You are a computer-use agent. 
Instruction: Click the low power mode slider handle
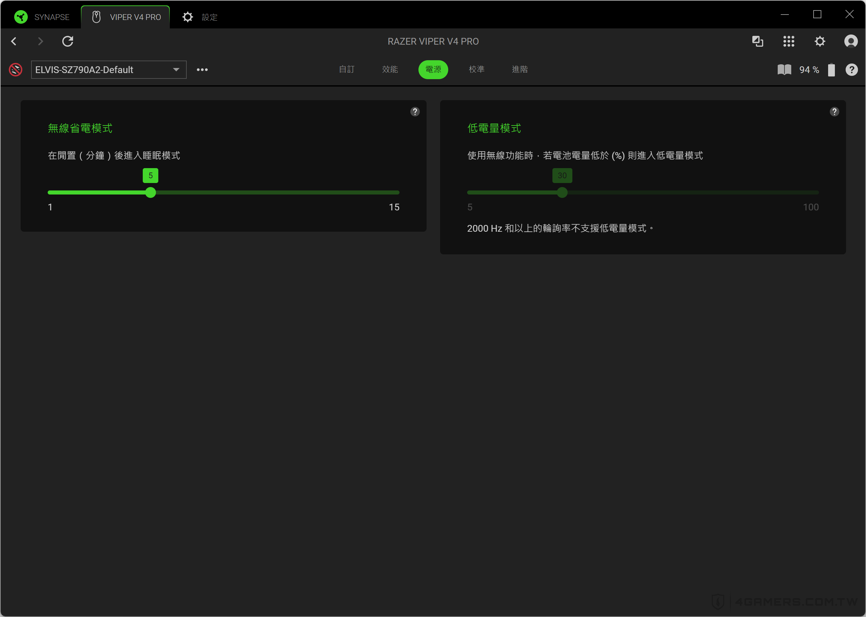click(x=562, y=192)
